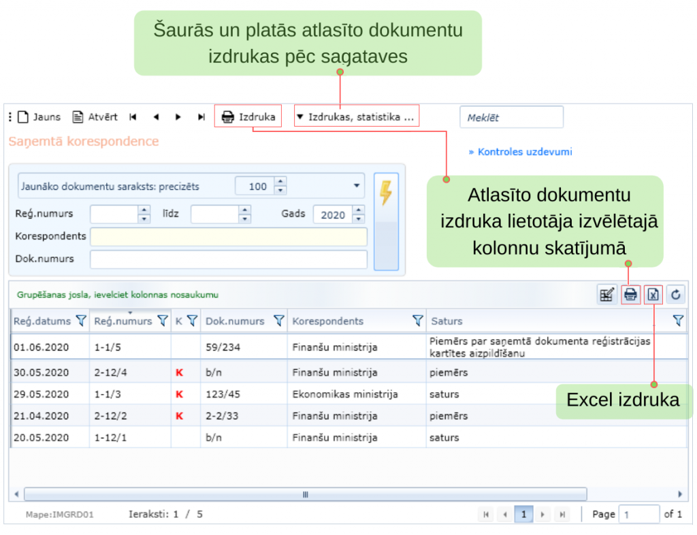Screen dimensions: 697x535
Task: Expand the Jaunāko dokumentu saraksts dropdown
Action: [x=356, y=186]
